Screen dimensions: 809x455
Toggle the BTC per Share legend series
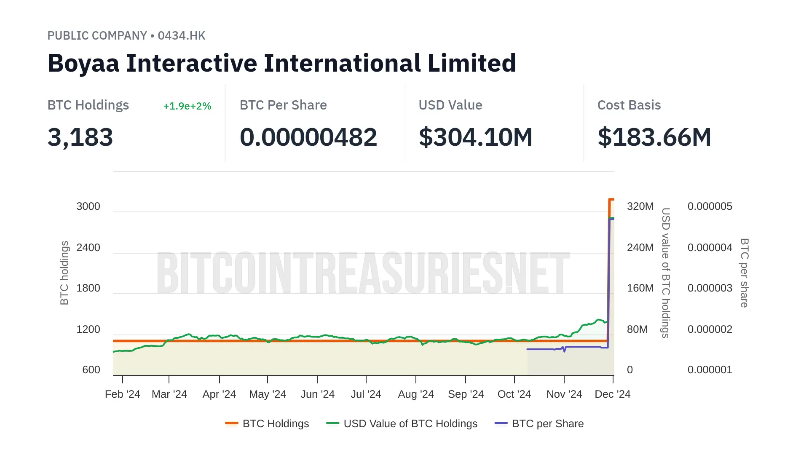(547, 423)
